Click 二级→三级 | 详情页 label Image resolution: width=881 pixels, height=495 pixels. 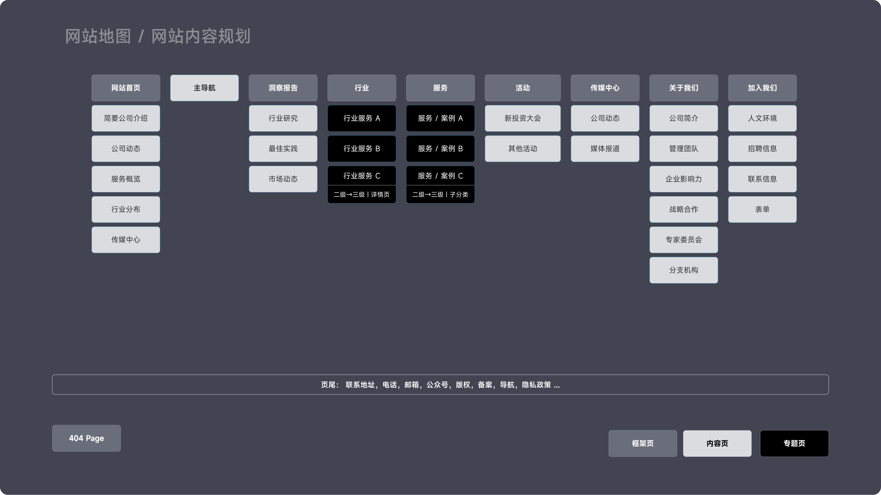(361, 194)
